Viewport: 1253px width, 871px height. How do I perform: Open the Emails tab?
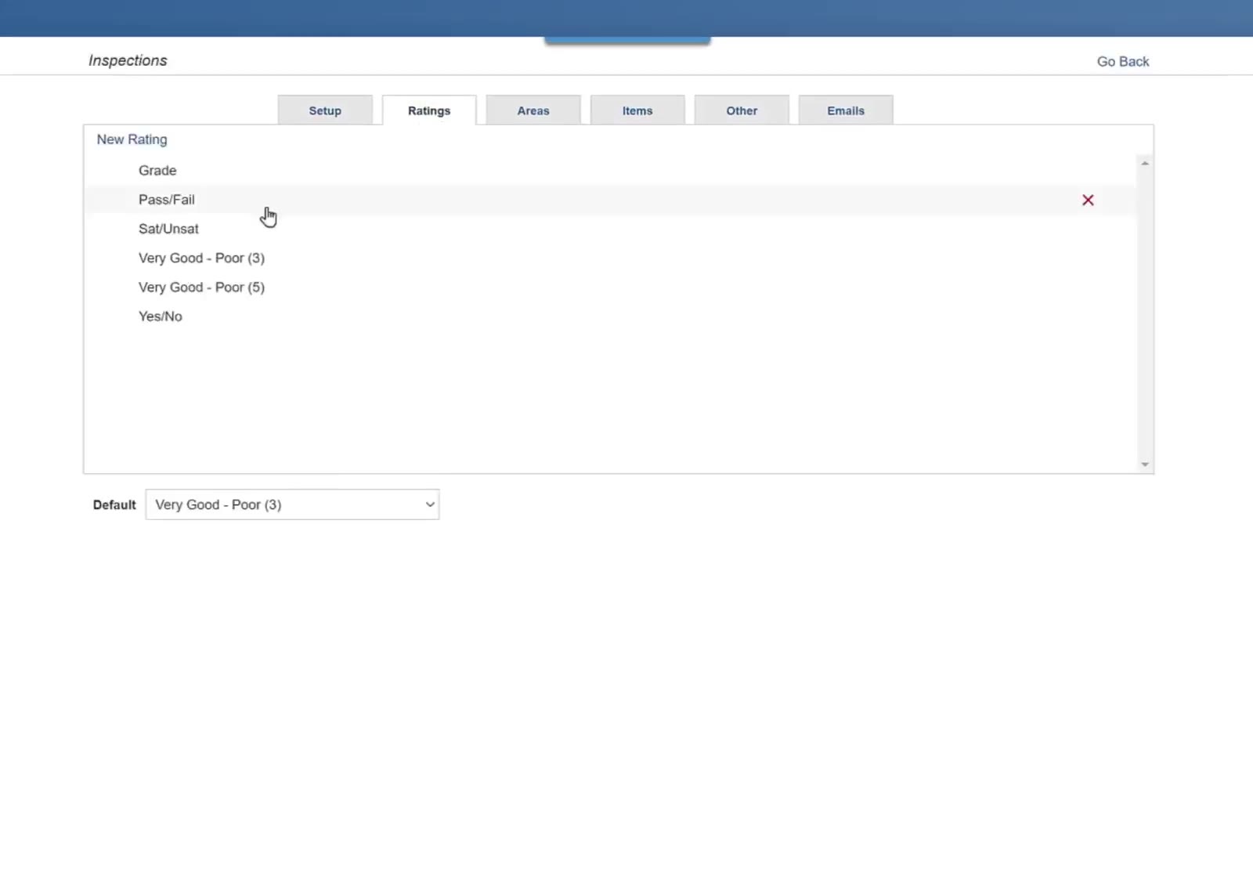pos(846,110)
